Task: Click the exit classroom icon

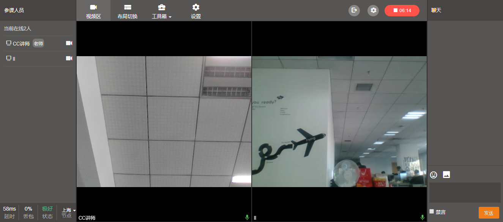Action: [x=354, y=10]
